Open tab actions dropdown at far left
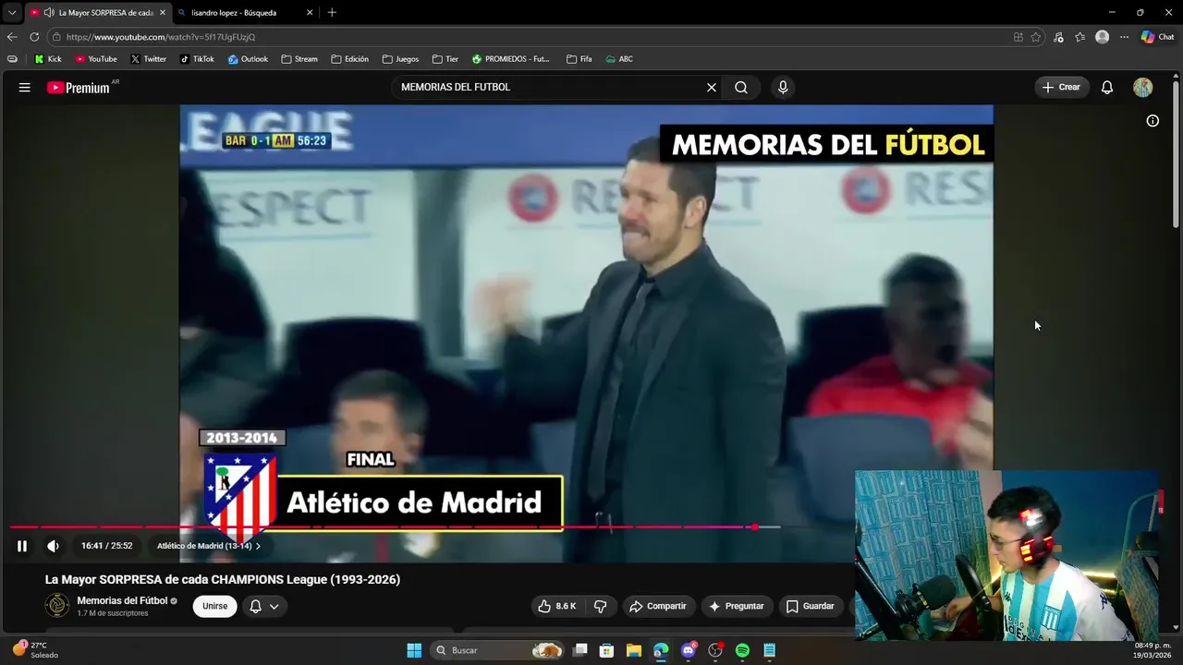1183x665 pixels. coord(11,13)
